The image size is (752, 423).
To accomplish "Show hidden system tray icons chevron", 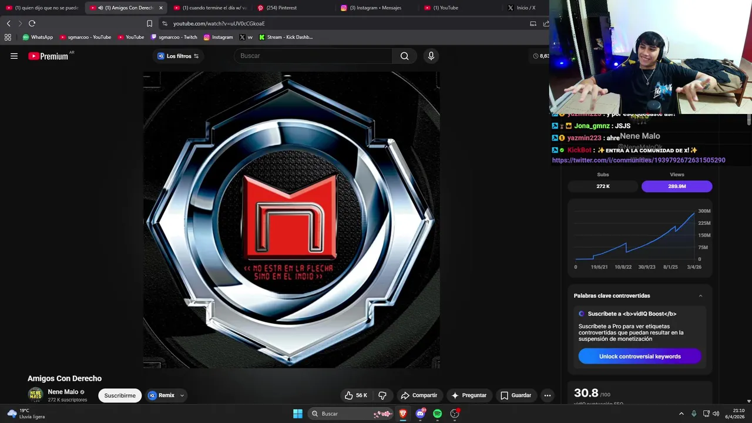I will point(681,414).
